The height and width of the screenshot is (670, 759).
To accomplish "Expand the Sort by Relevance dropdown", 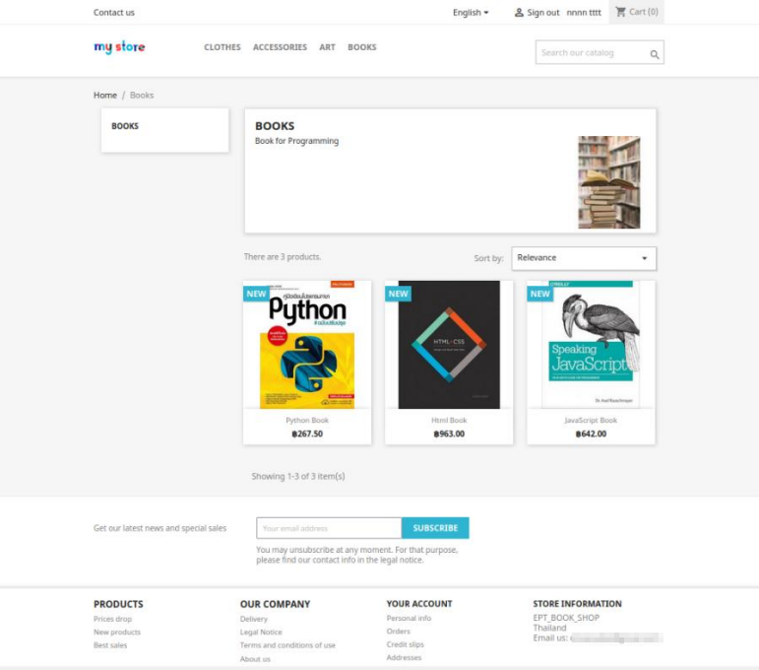I will [x=584, y=258].
